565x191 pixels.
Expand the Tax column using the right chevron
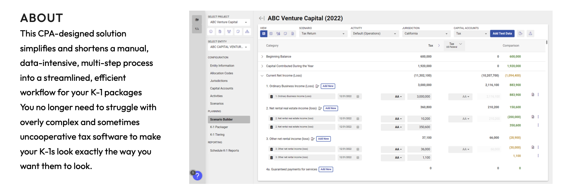click(x=439, y=45)
